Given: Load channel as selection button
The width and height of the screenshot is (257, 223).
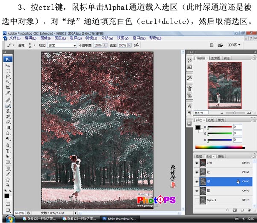Looking at the screenshot, I should click(228, 210).
